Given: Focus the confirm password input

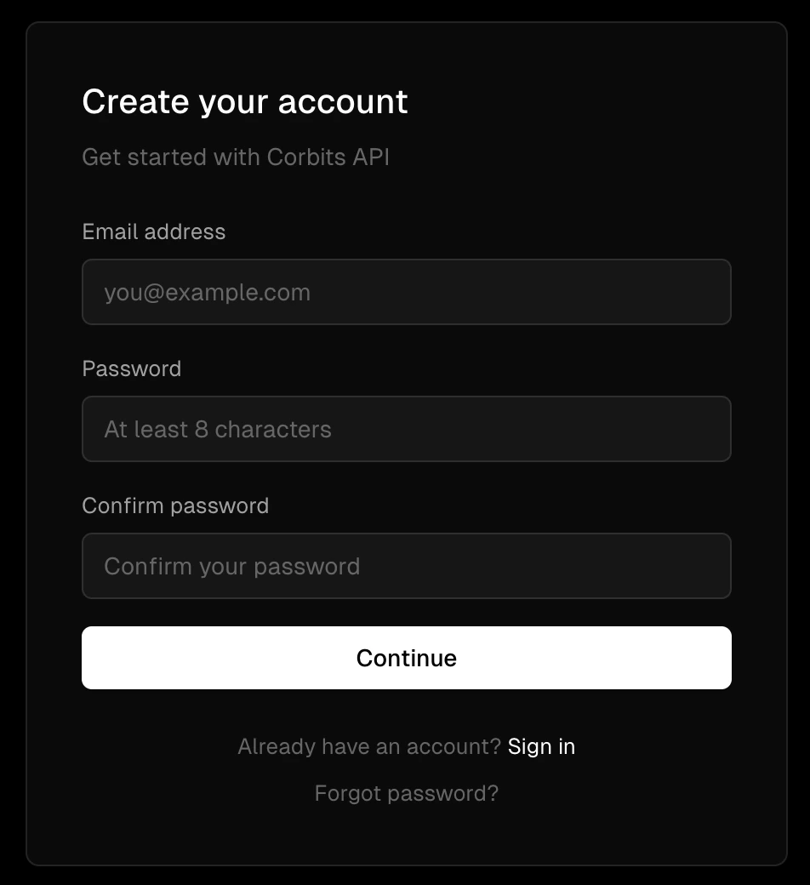Looking at the screenshot, I should point(406,566).
